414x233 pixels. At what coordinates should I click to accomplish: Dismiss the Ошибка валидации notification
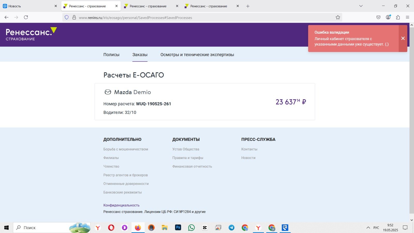coord(403,38)
